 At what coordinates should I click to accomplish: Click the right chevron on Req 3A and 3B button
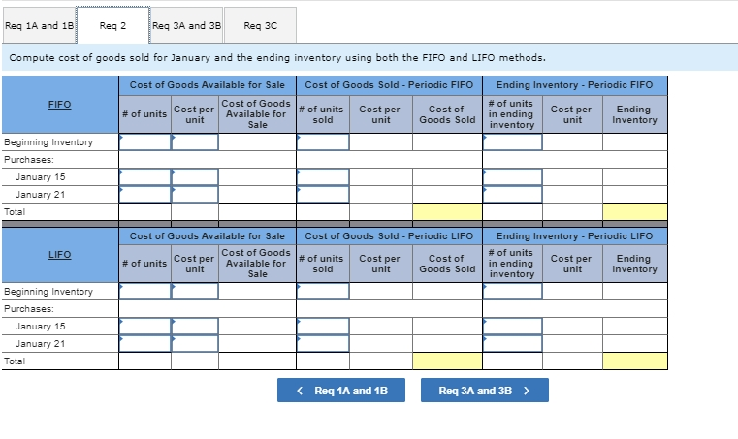click(527, 391)
